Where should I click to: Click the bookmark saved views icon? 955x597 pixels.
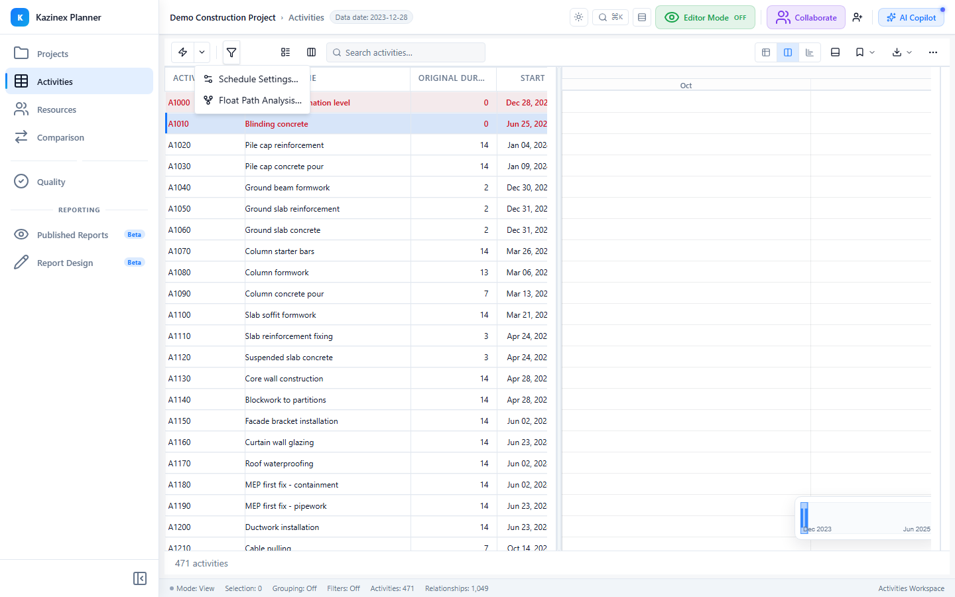click(x=859, y=52)
